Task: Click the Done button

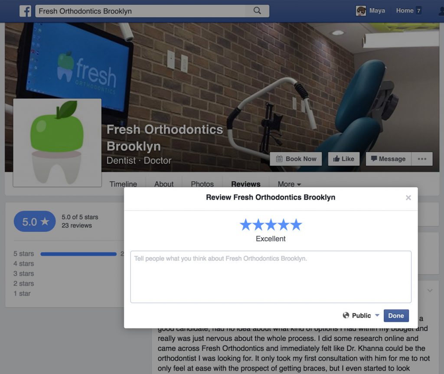Action: [x=396, y=315]
